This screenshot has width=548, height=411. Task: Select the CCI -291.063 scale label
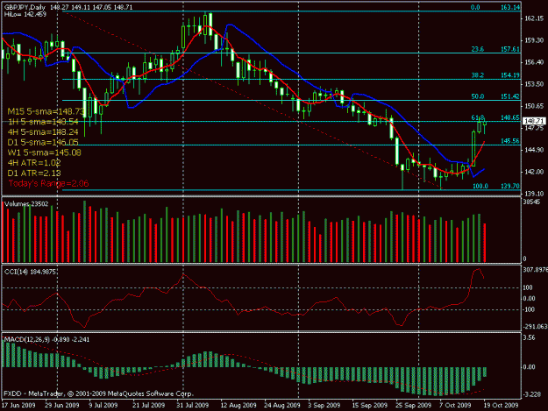click(535, 327)
